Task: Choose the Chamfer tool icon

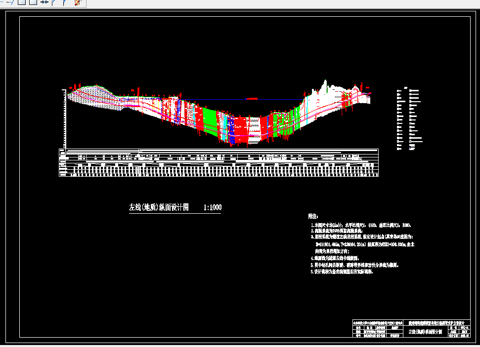Action: (x=54, y=2)
